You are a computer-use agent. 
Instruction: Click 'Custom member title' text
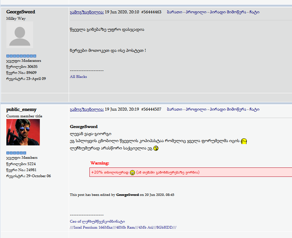pos(24,116)
